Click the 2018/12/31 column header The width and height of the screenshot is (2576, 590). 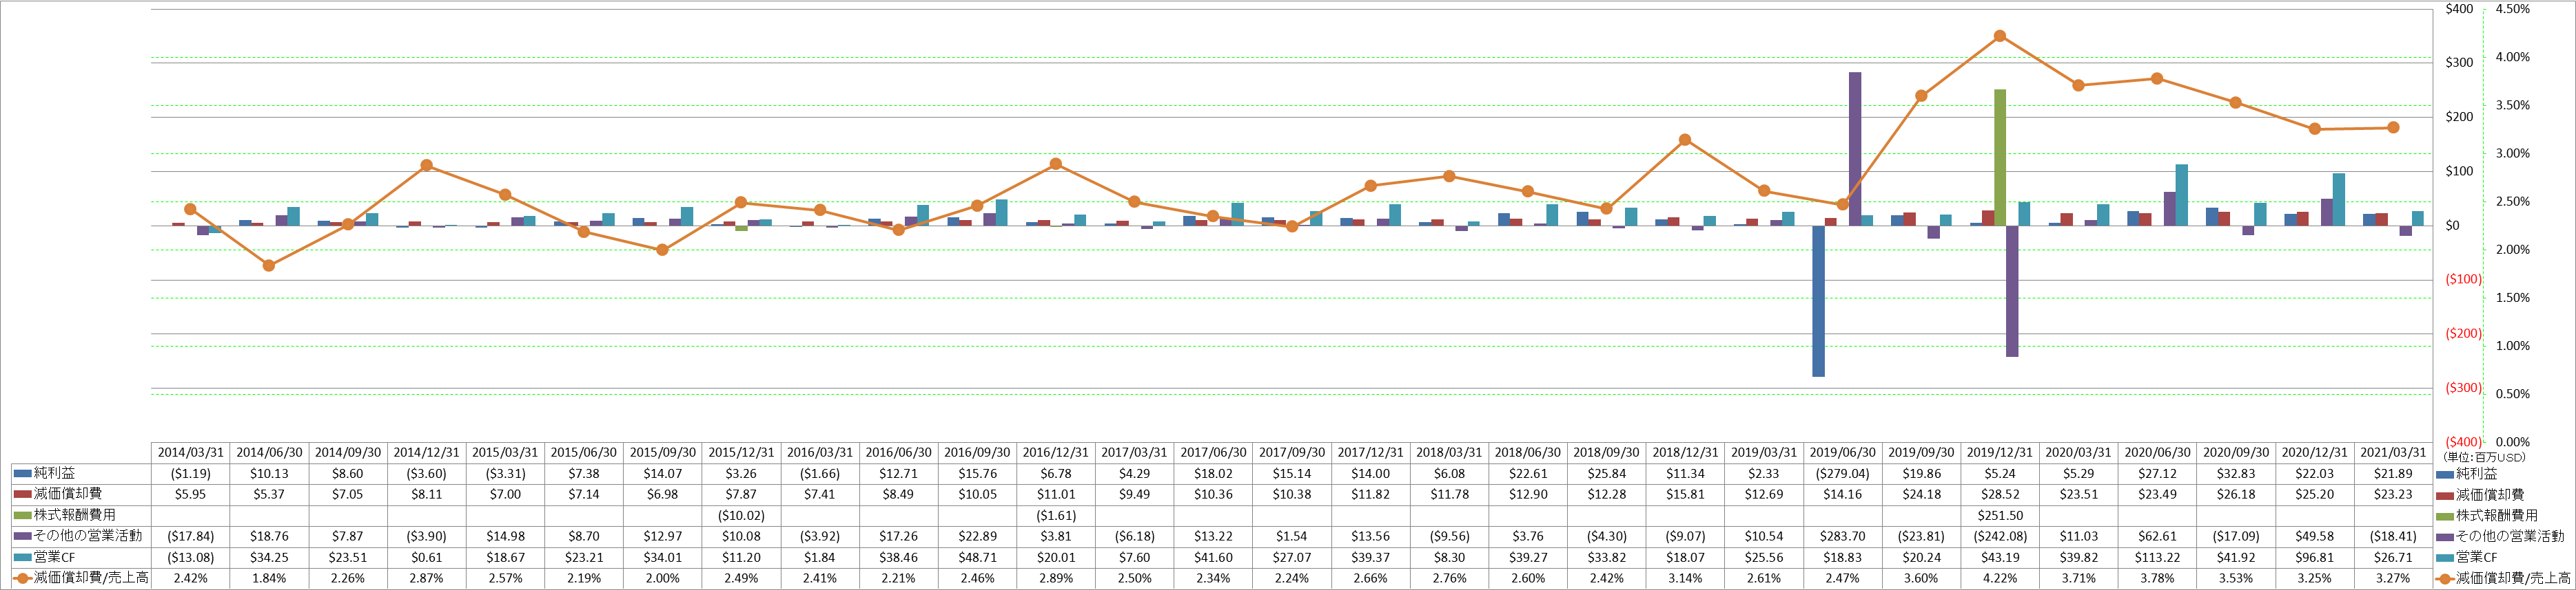coord(1685,452)
